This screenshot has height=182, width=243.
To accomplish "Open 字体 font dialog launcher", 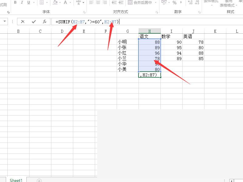I will tap(84, 12).
